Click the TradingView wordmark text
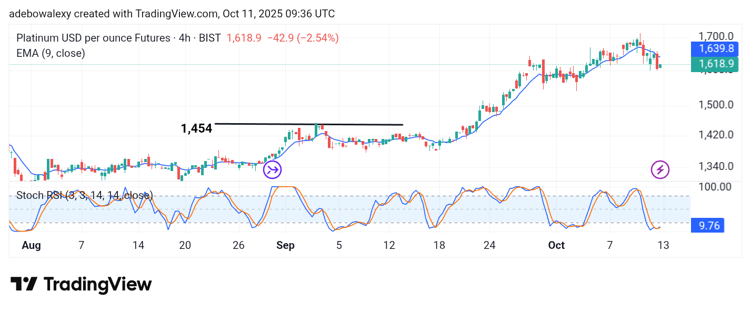The width and height of the screenshot is (751, 311). point(97,284)
